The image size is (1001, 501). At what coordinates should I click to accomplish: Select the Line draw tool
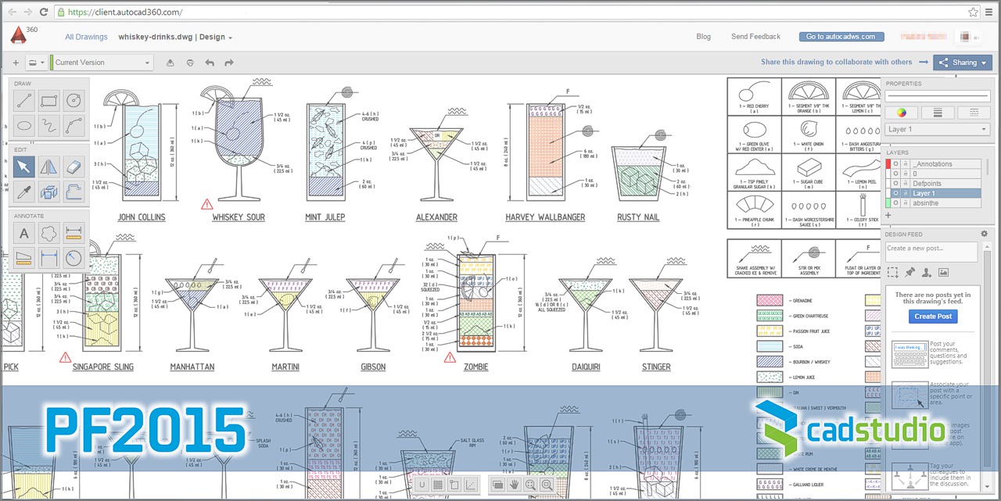24,100
